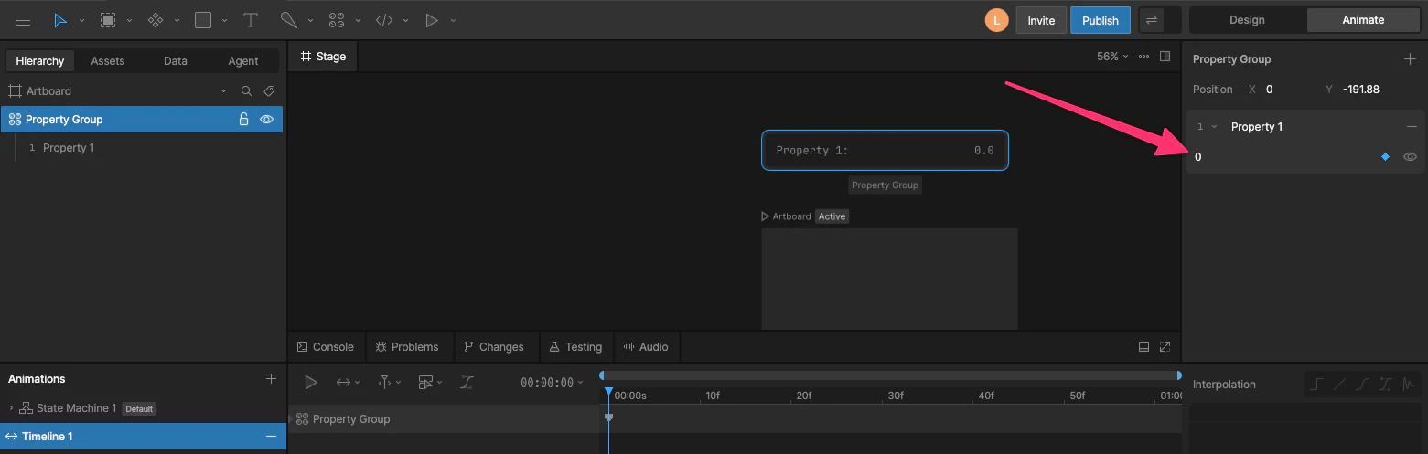Open the 56% zoom level dropdown
This screenshot has height=454, width=1428.
click(1112, 57)
